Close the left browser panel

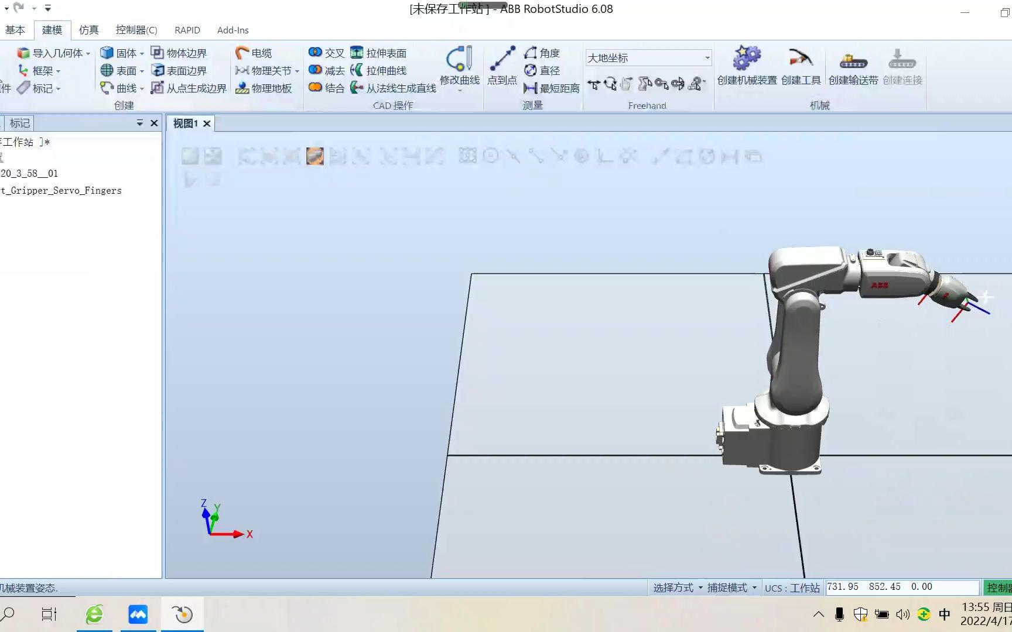[154, 123]
